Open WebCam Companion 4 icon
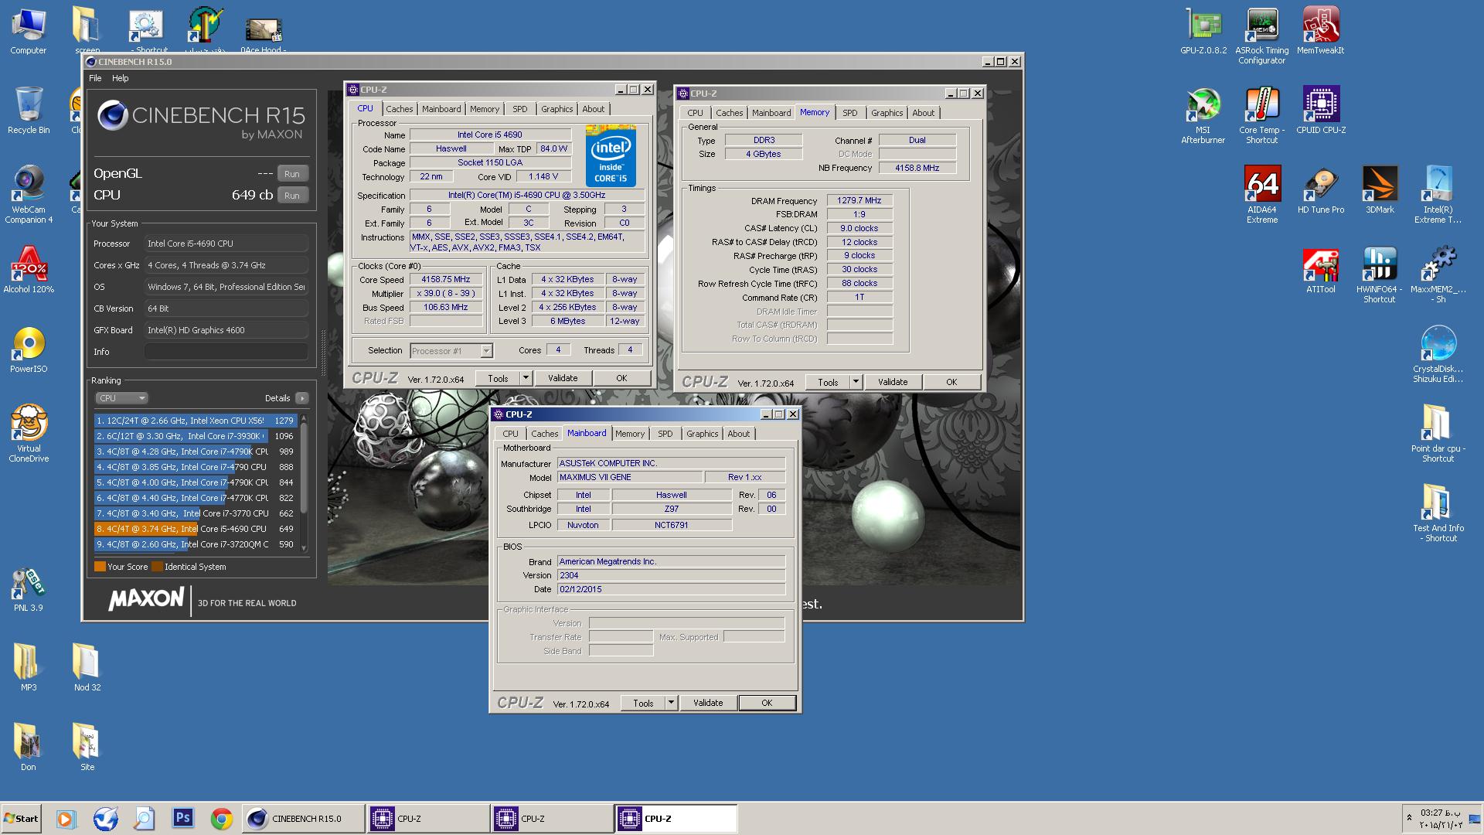 tap(29, 195)
